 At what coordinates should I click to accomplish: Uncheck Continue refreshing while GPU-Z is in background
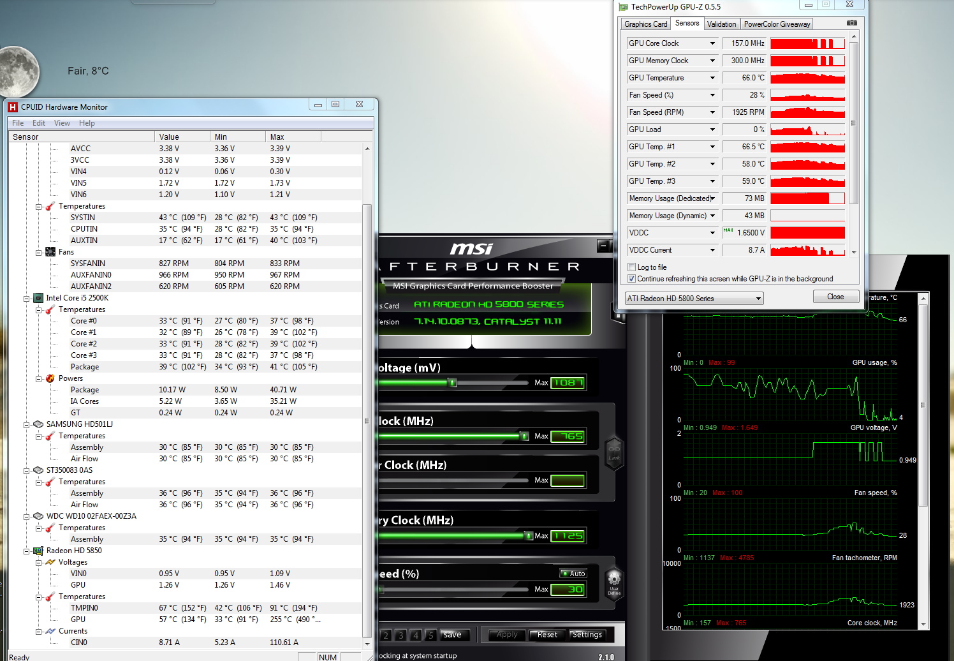click(x=631, y=279)
